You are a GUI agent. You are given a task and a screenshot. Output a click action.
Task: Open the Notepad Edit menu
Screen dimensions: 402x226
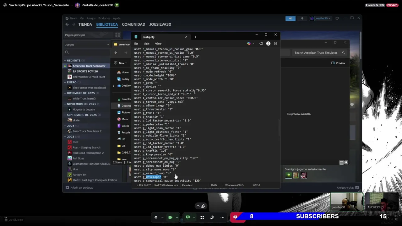(147, 44)
